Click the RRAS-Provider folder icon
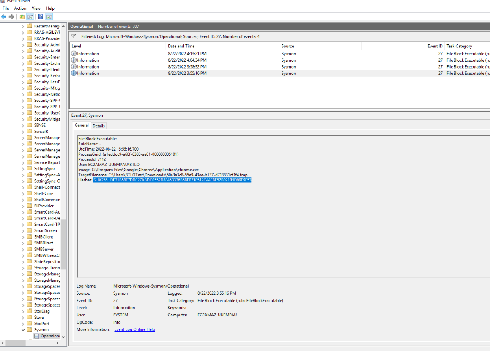The width and height of the screenshot is (490, 351). pos(29,38)
